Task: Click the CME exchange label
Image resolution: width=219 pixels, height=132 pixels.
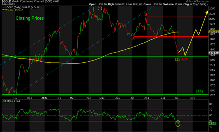Action: click(x=56, y=1)
